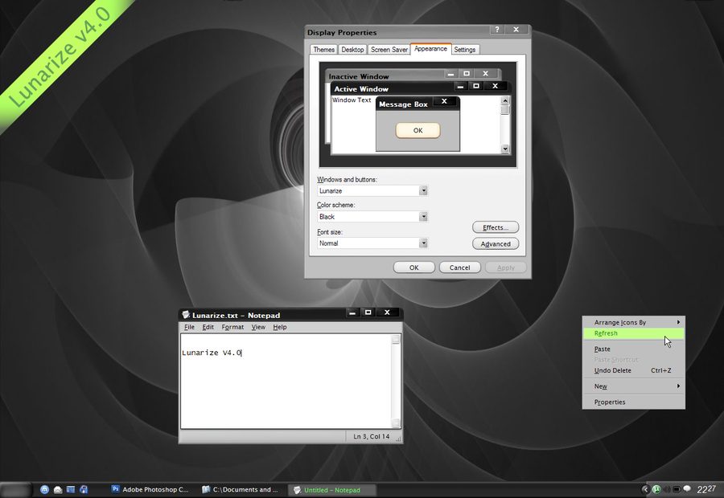This screenshot has width=724, height=498.
Task: Choose Undo Delete in the context menu
Action: pyautogui.click(x=634, y=370)
